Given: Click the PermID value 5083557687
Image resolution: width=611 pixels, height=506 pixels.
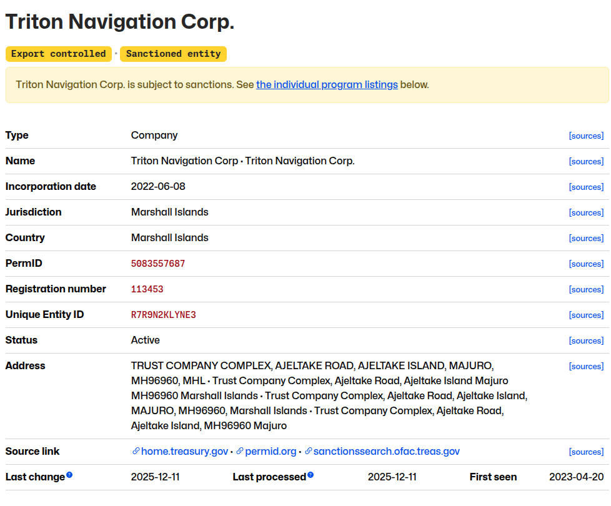Looking at the screenshot, I should tap(158, 264).
